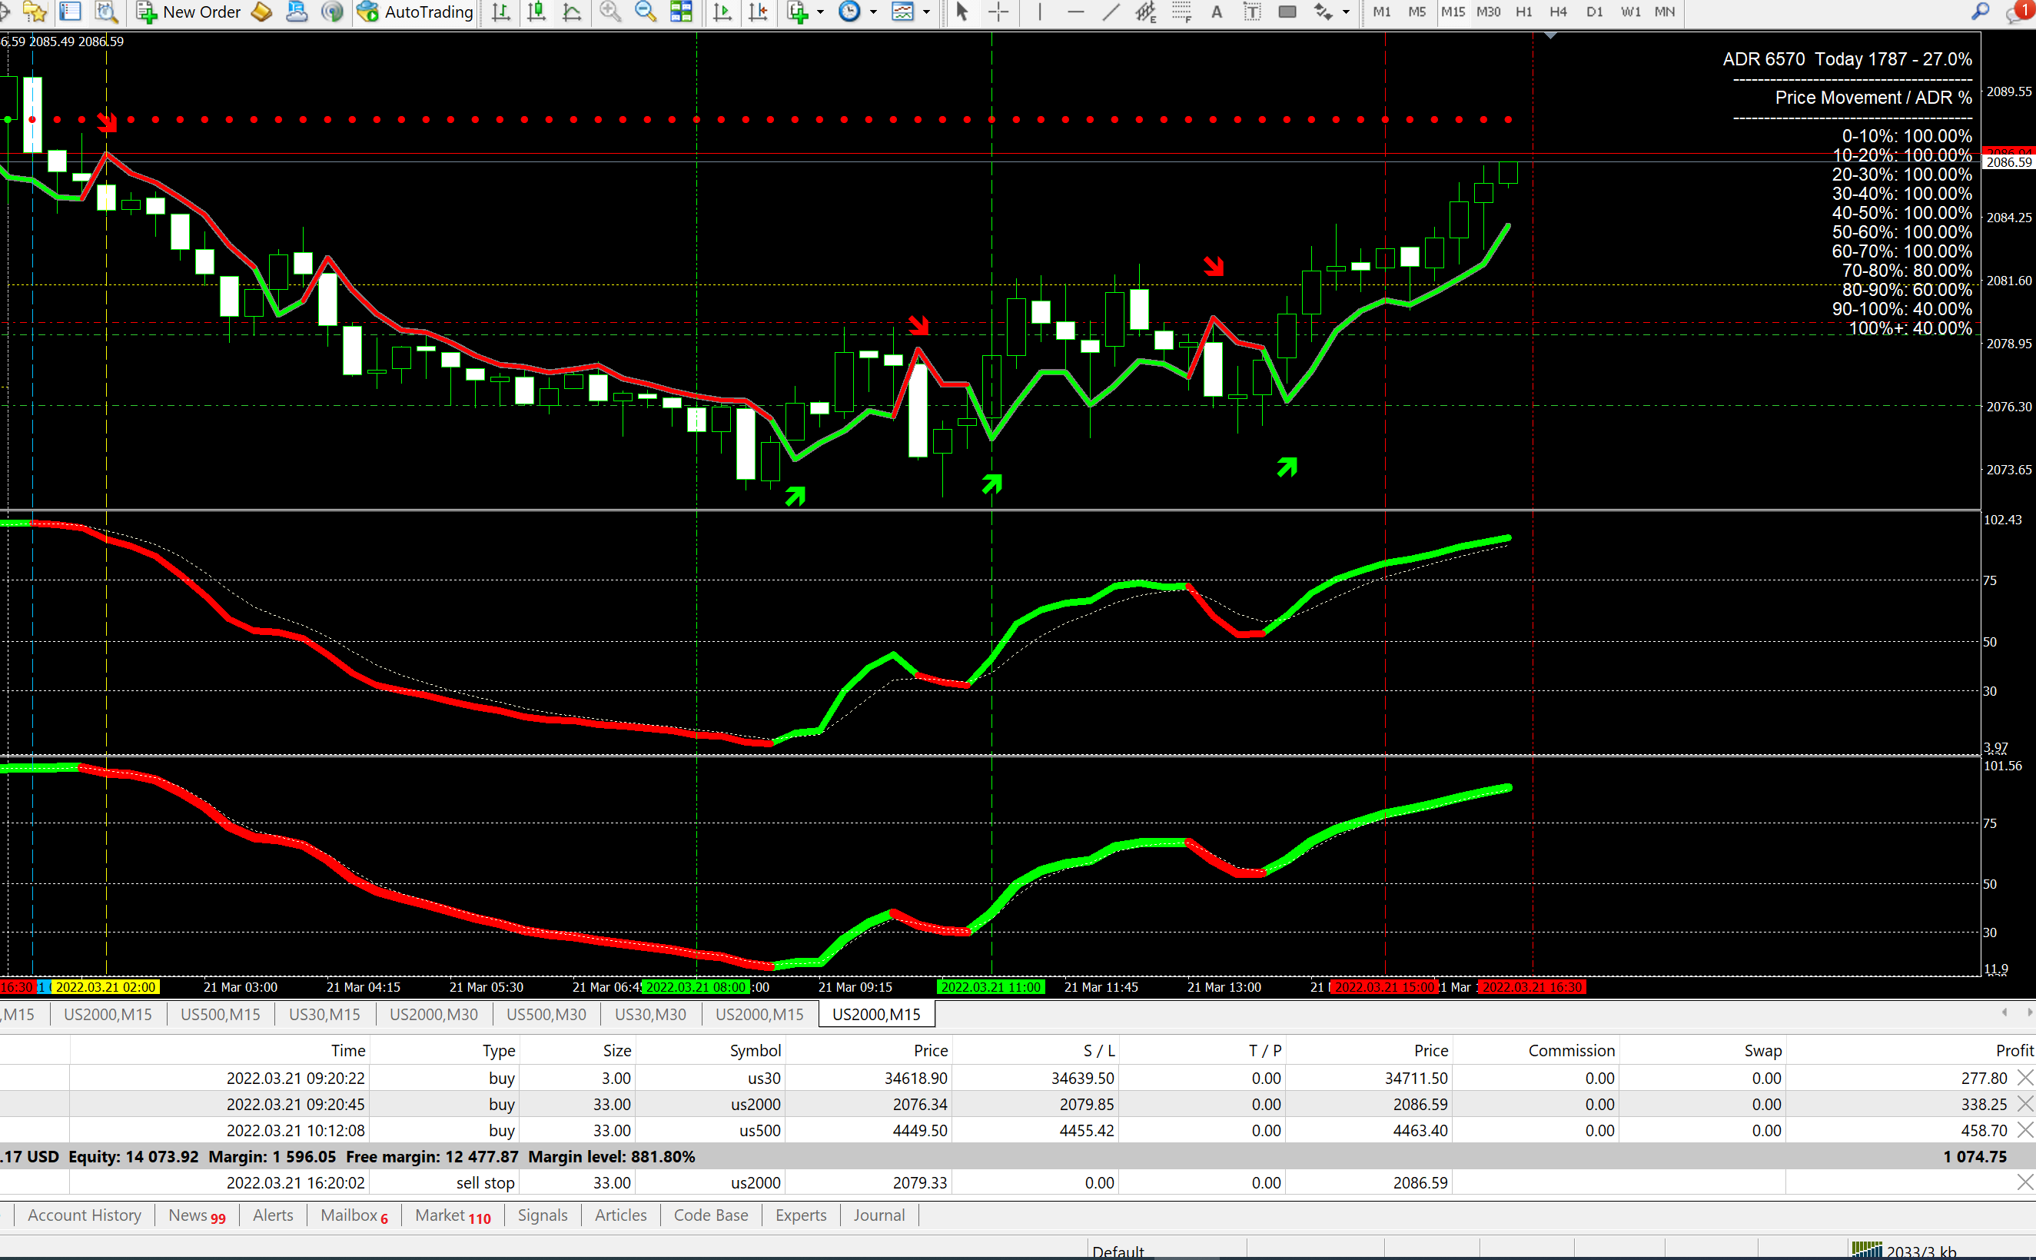Switch chart to candlesticks view
2036x1260 pixels.
[536, 12]
